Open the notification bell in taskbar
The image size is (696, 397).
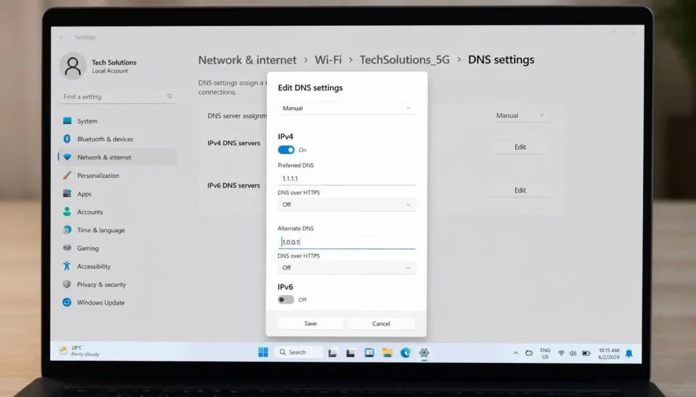click(x=629, y=353)
